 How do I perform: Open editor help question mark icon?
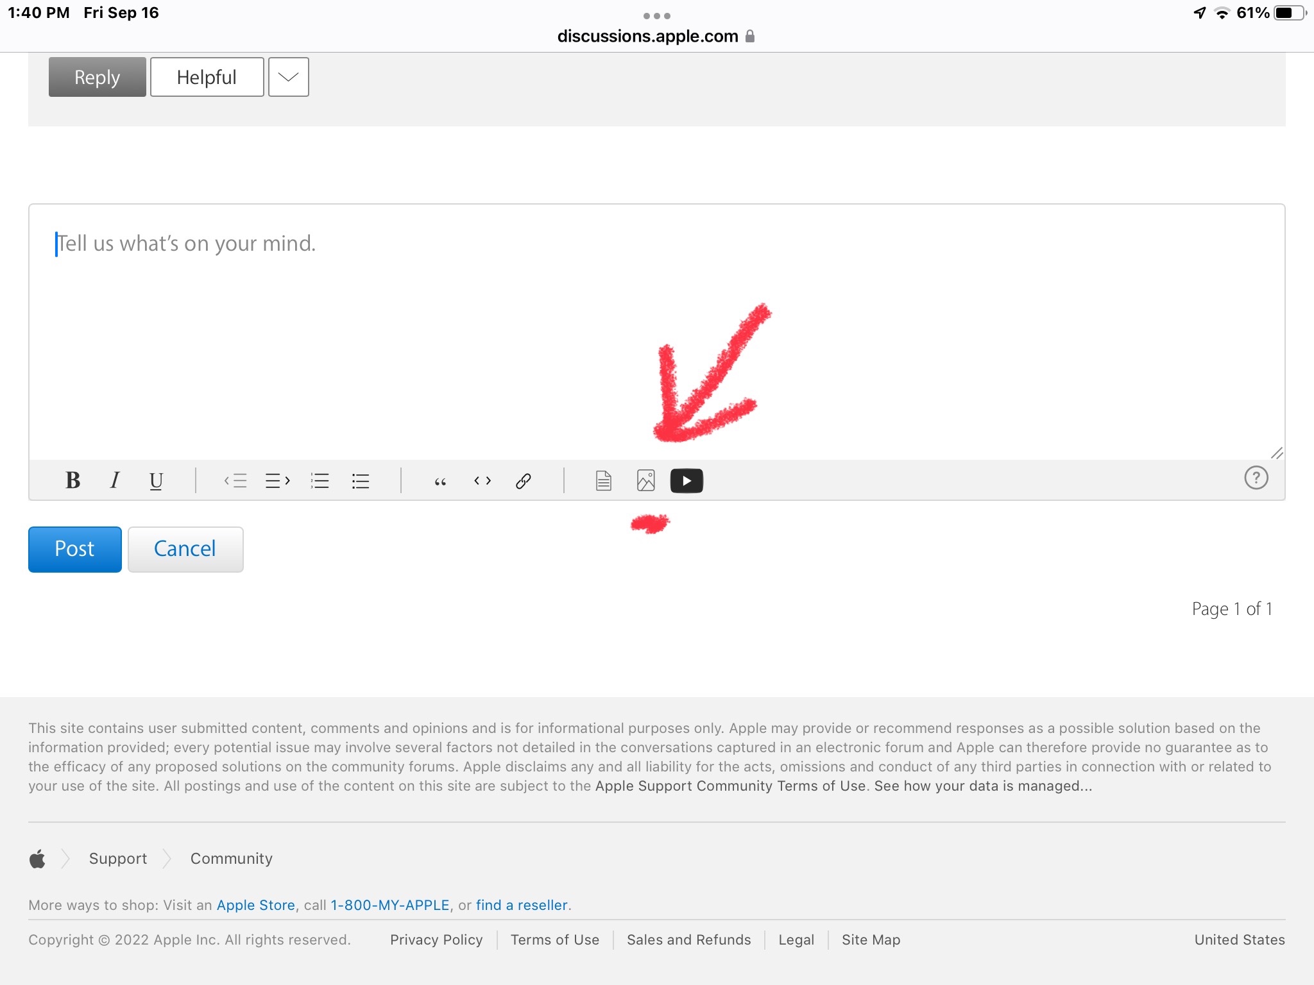[x=1256, y=478]
